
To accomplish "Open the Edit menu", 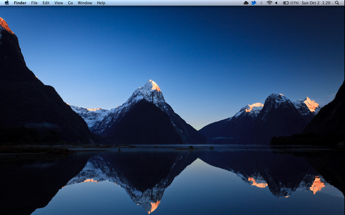I will point(46,3).
